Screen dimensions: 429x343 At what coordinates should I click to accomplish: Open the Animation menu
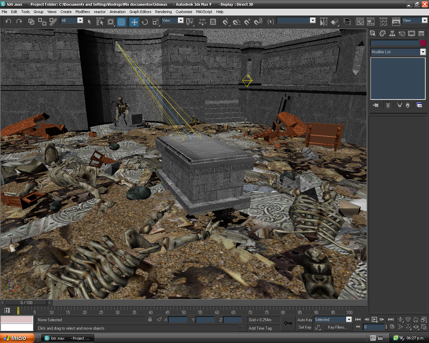pos(118,12)
